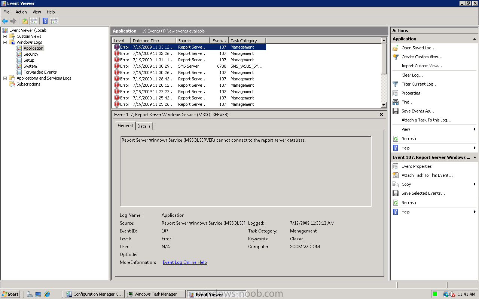Open the File menu
This screenshot has height=299, width=479.
click(6, 12)
